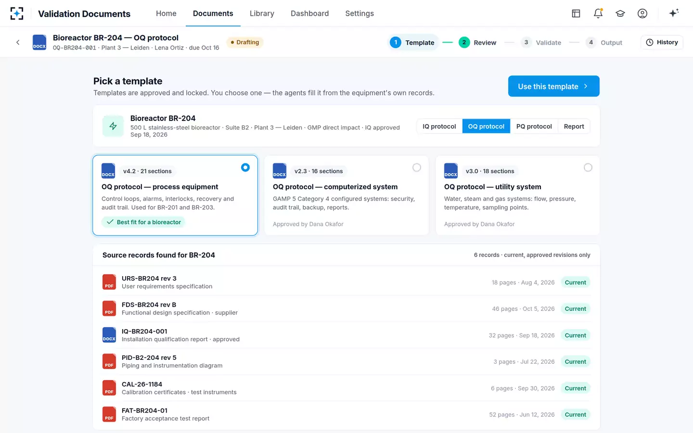This screenshot has width=693, height=433.
Task: Click the DOCX icon beside Bioreactor BR-204 title
Action: click(x=39, y=42)
